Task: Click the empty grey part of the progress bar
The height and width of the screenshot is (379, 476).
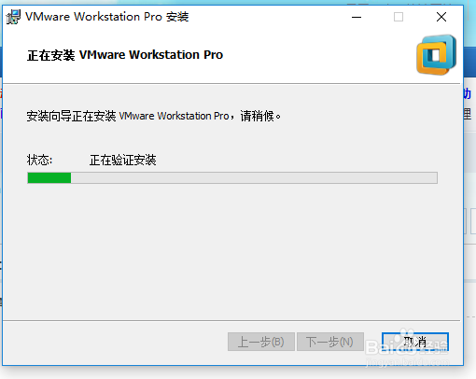Action: click(x=254, y=178)
